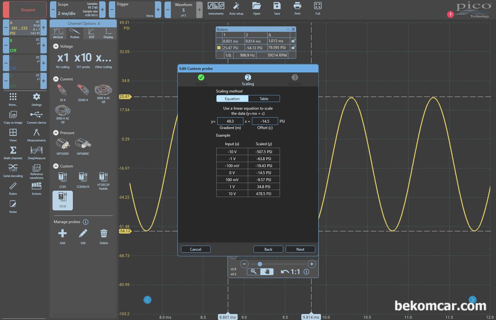Open Math channels
496x320 pixels.
[13, 152]
